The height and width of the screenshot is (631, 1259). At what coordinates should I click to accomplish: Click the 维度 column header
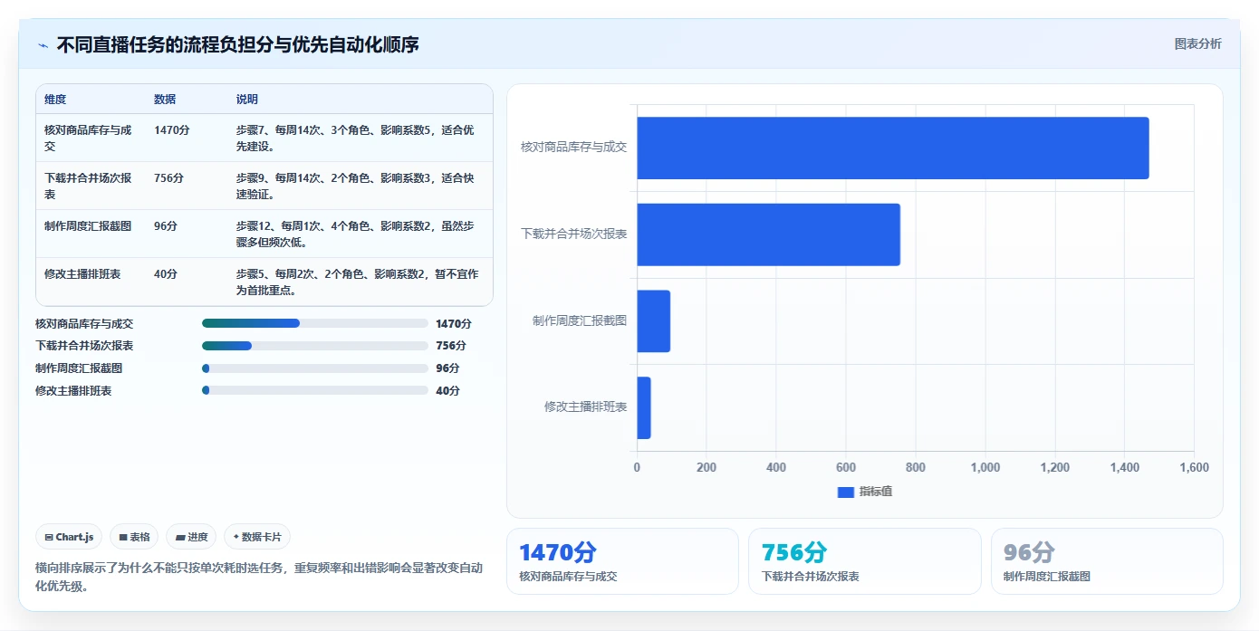point(55,100)
